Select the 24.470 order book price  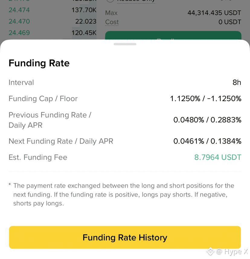point(19,21)
